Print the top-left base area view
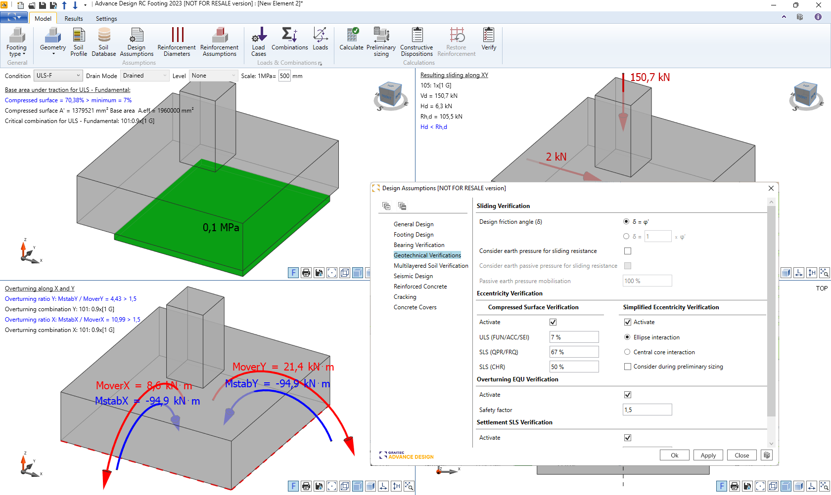Screen dimensions: 831x495 [306, 273]
